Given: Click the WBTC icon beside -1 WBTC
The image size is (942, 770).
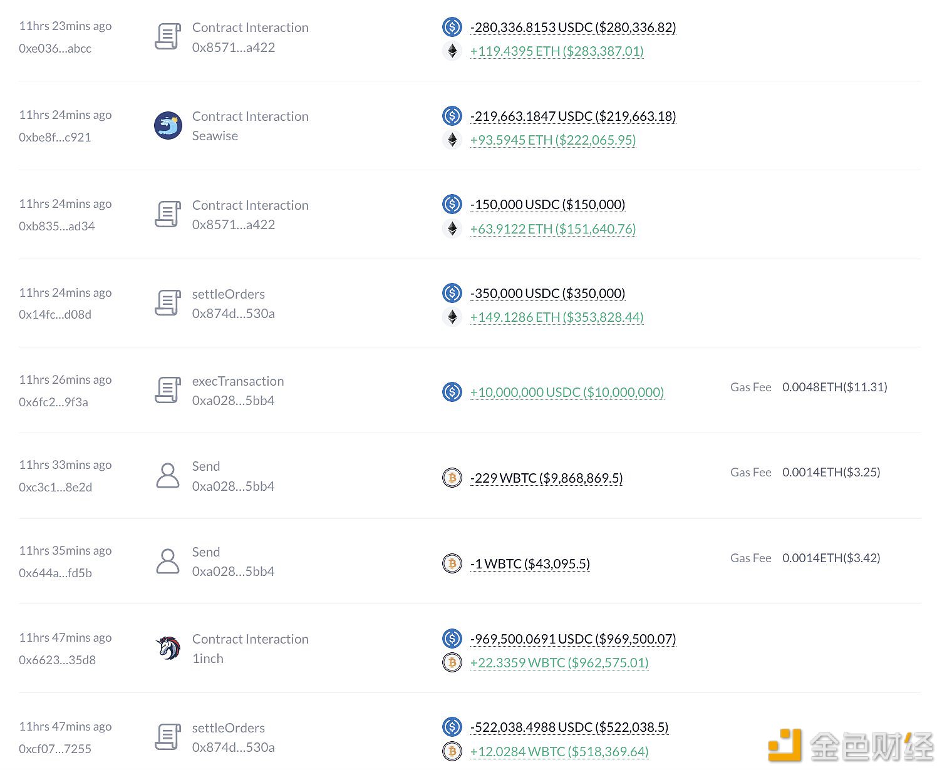Looking at the screenshot, I should coord(452,563).
